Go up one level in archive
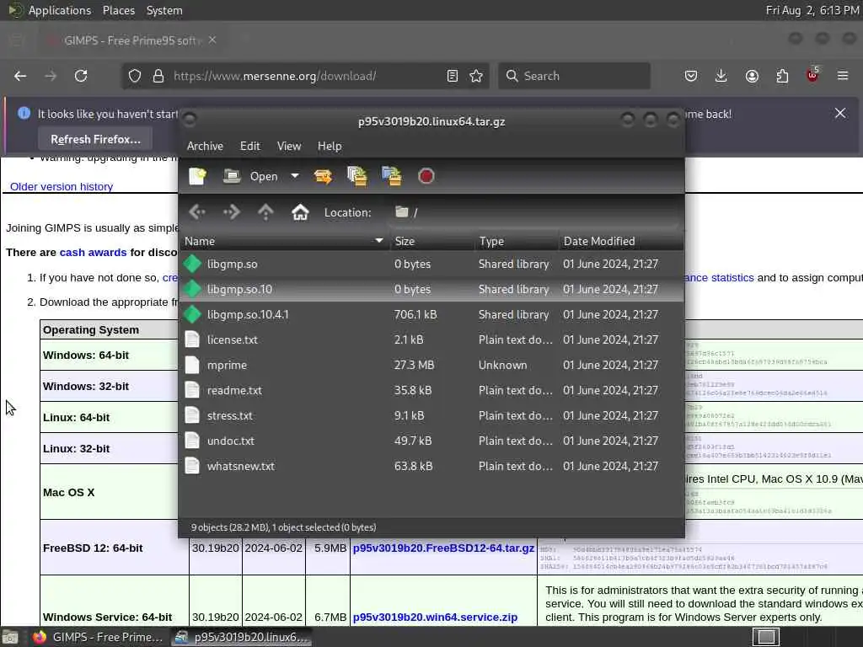The width and height of the screenshot is (863, 647). [x=265, y=212]
